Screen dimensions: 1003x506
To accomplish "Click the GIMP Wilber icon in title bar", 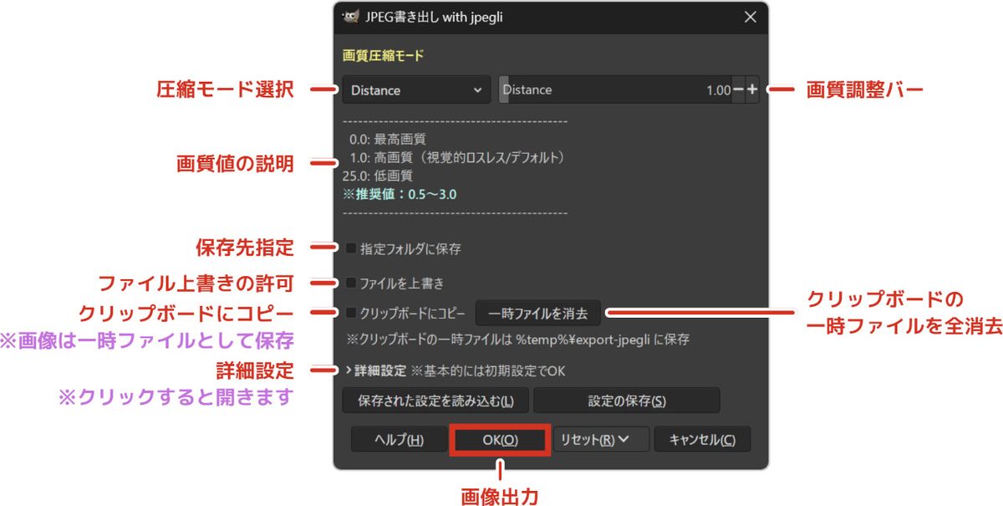I will (x=351, y=17).
